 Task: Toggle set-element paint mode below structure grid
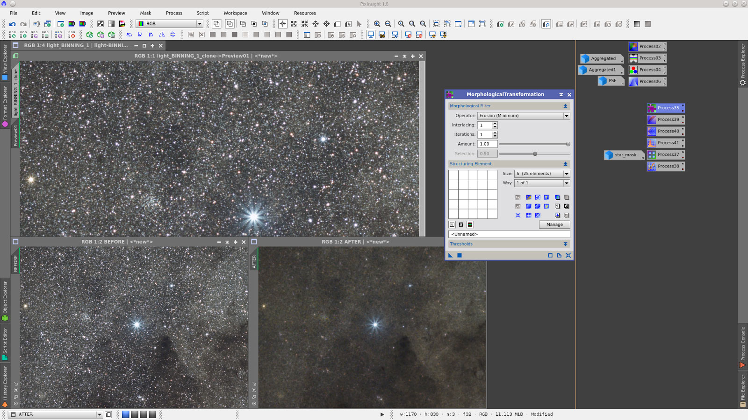[452, 224]
